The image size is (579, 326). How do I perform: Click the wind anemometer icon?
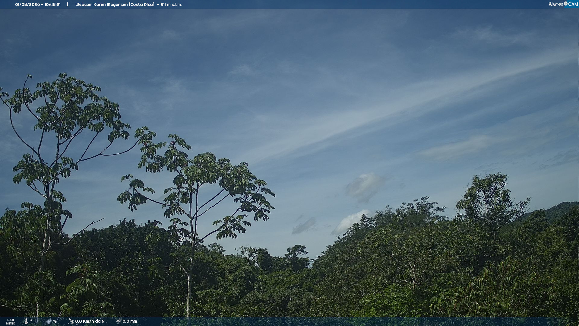(x=71, y=321)
